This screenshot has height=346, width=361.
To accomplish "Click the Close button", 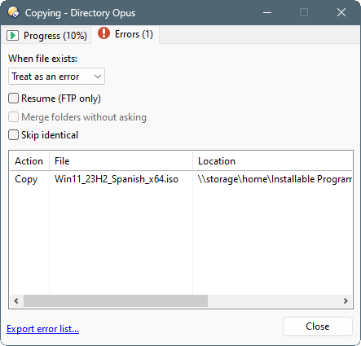I will [318, 326].
